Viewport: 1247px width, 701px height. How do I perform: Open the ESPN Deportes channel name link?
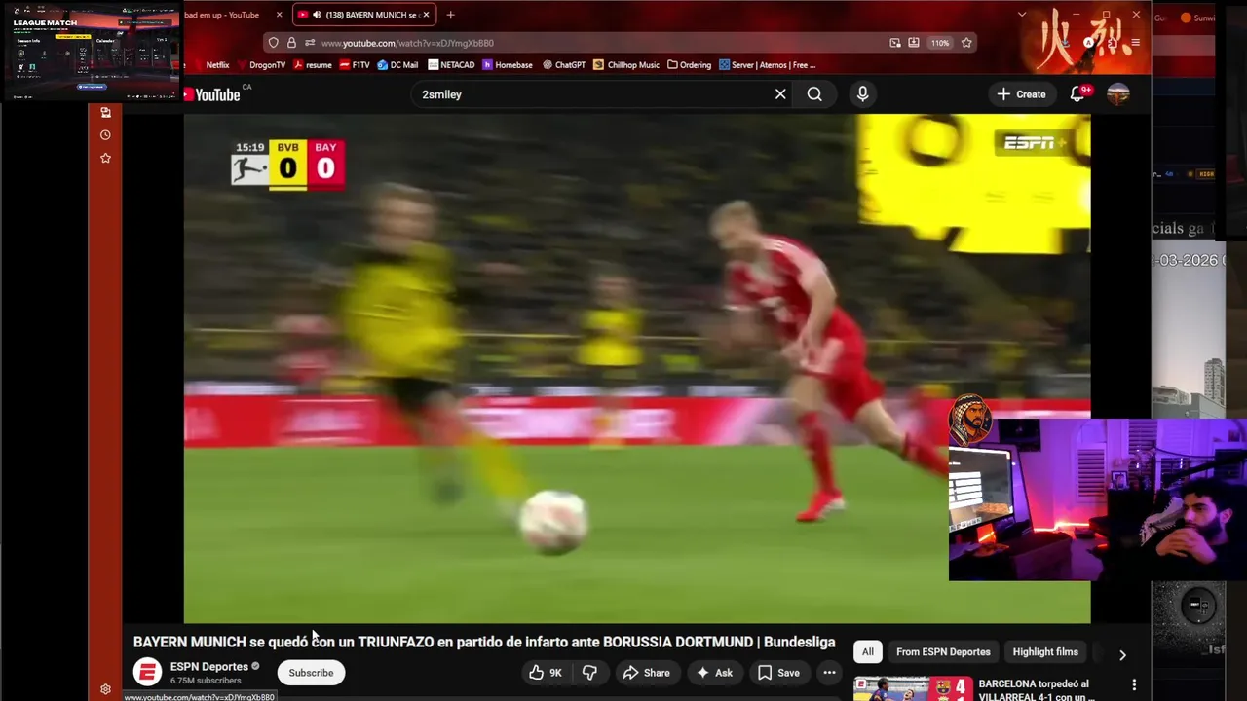209,667
